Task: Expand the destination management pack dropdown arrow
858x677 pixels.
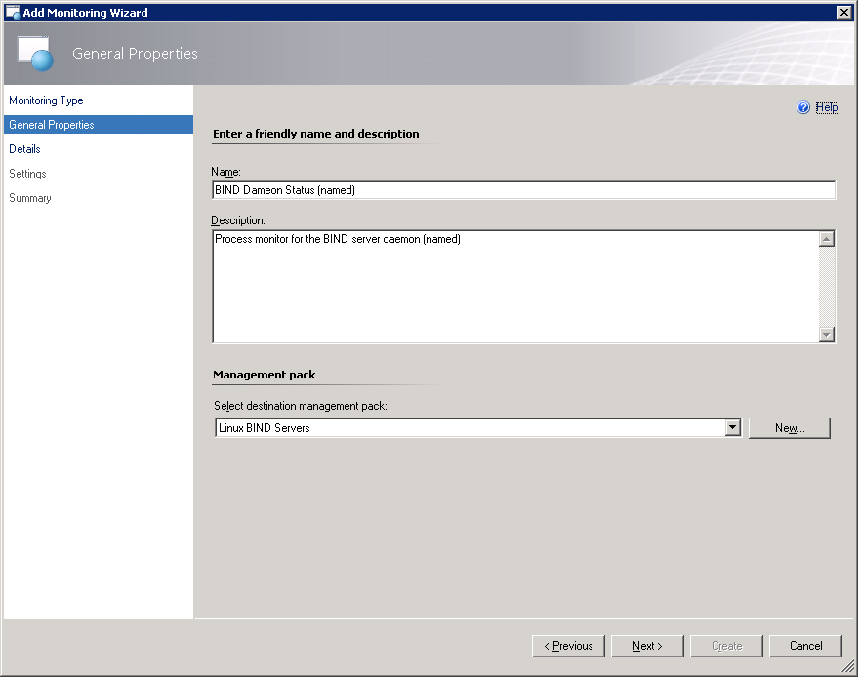Action: 732,428
